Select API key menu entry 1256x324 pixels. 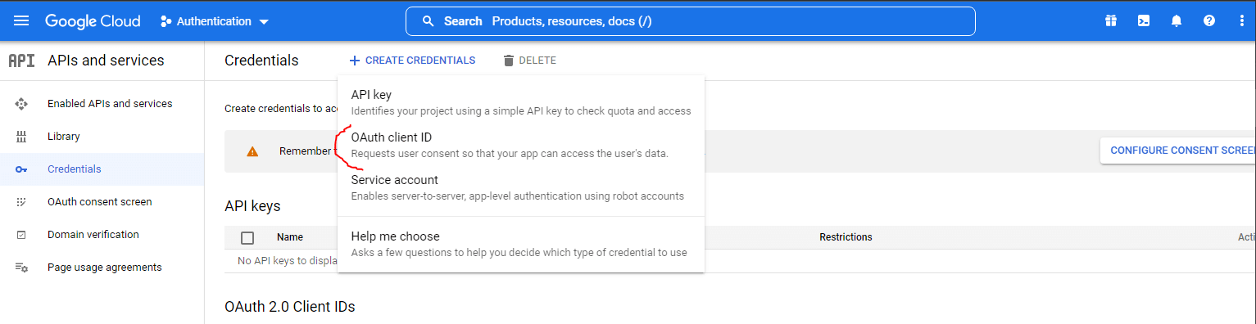[521, 102]
